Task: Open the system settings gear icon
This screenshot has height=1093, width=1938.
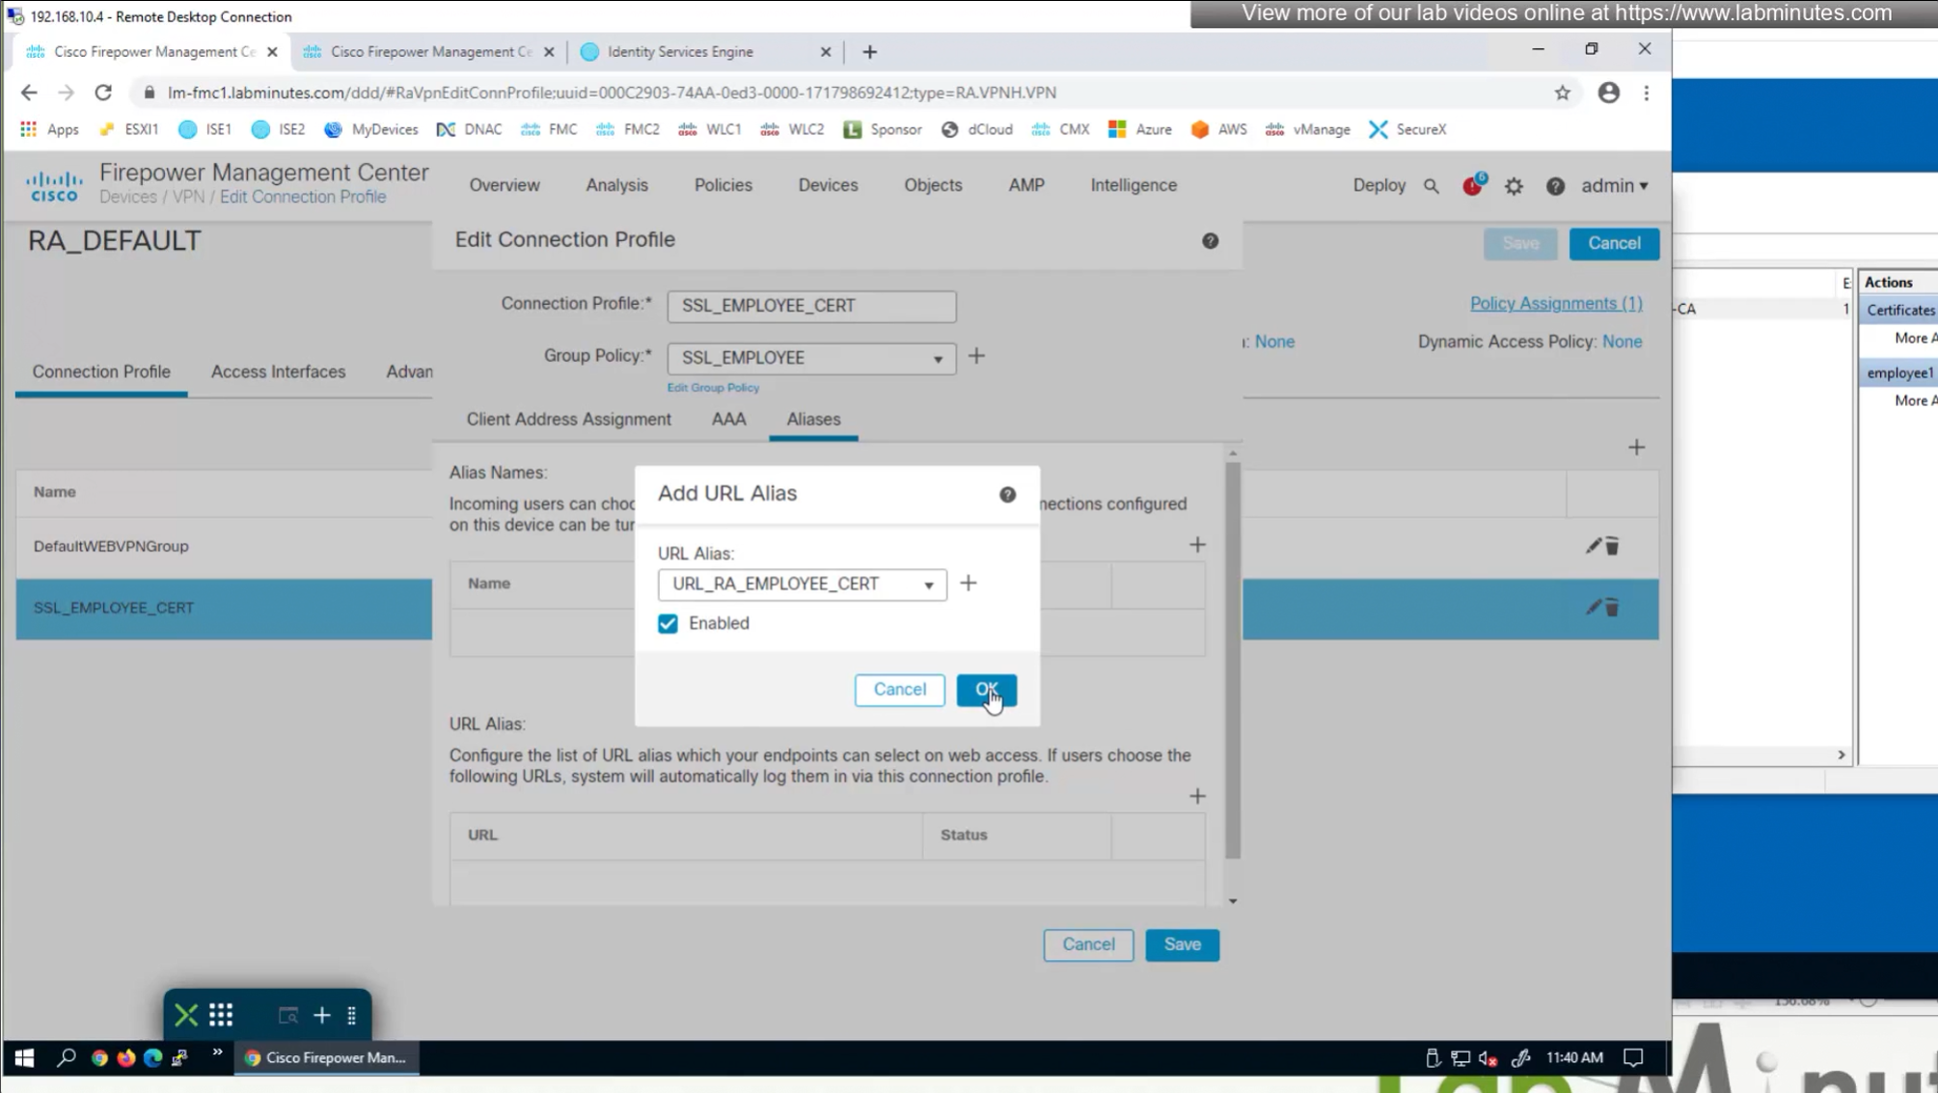Action: [x=1514, y=186]
